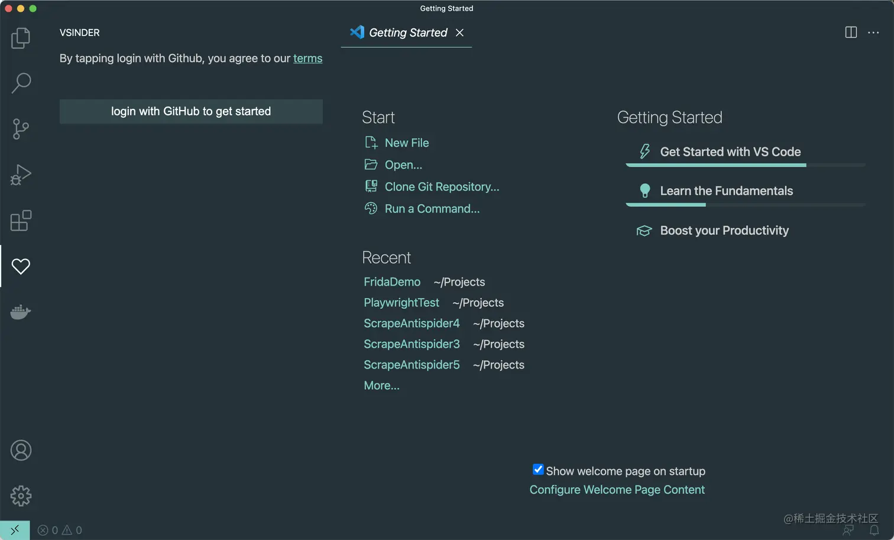Open the Source Control view
Screen dimensions: 894x540
(x=21, y=129)
